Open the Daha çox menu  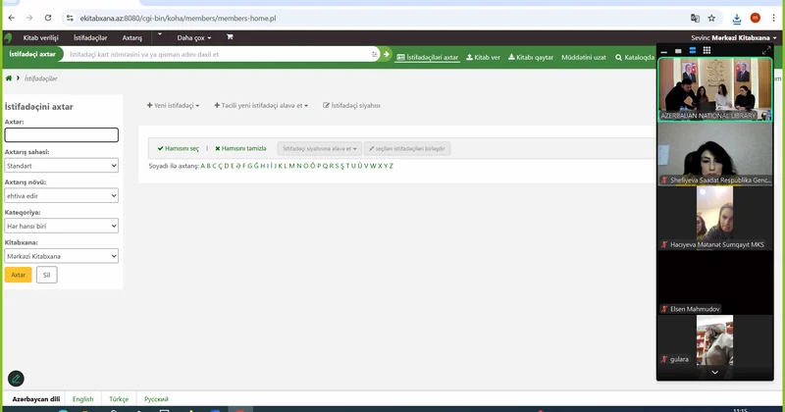pos(193,37)
